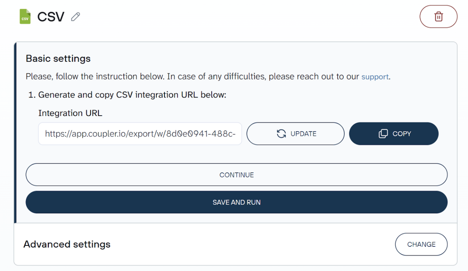Click the circular refresh icon on the UPDATE button
Image resolution: width=468 pixels, height=271 pixels.
pos(280,133)
